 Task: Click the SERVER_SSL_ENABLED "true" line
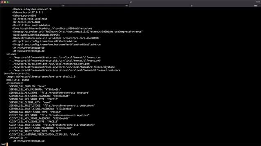pyautogui.click(x=27, y=86)
